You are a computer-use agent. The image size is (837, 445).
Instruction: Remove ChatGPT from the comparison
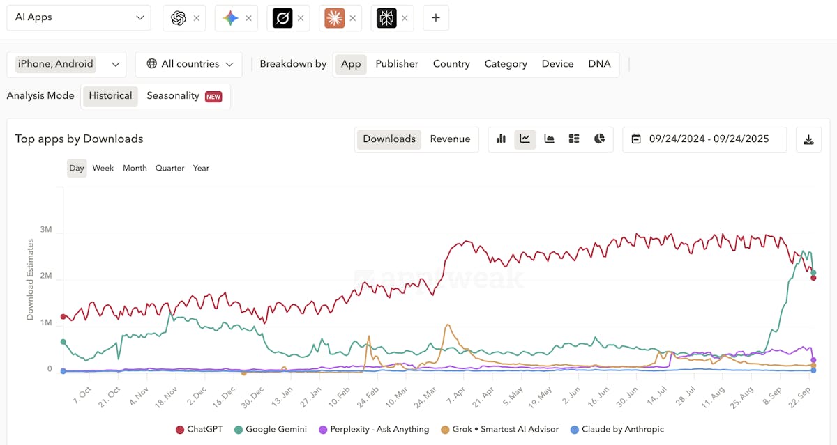[x=196, y=19]
